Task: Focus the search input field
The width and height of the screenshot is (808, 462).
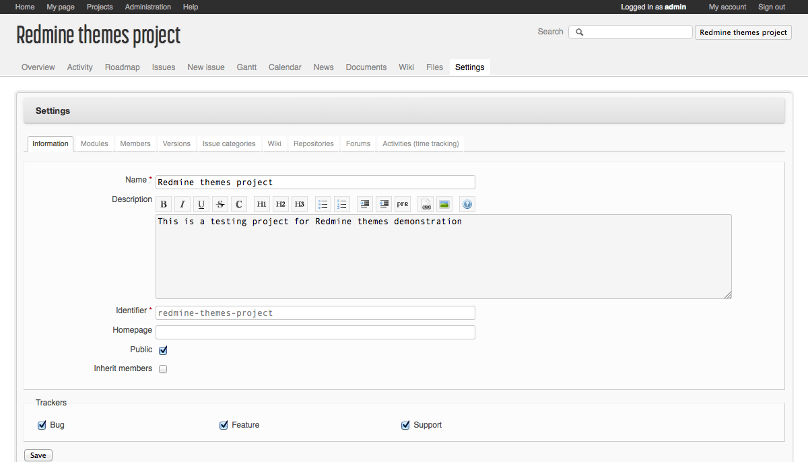Action: click(x=630, y=32)
